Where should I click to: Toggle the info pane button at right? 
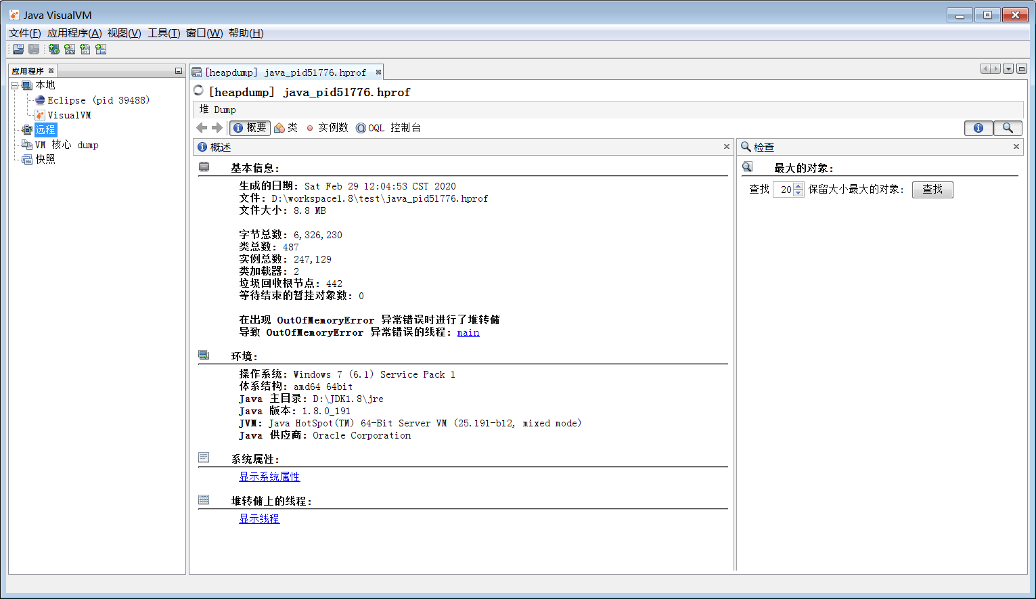(978, 128)
